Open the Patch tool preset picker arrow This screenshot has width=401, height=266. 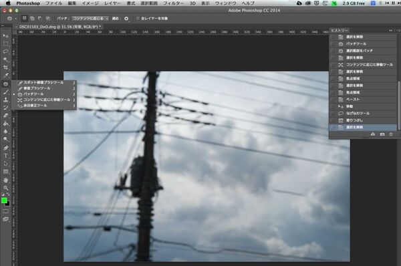click(16, 19)
